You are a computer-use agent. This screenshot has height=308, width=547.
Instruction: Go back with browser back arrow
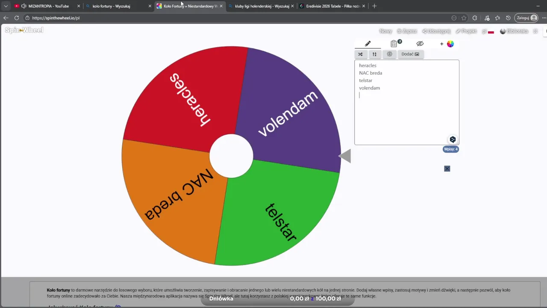(6, 18)
